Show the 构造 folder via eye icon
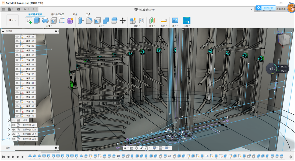Viewport: 295px width, 161px height. 13,120
